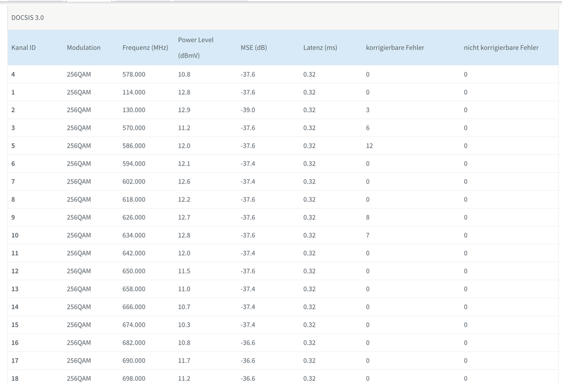
Task: Click frequency value 666.000
Action: click(134, 307)
